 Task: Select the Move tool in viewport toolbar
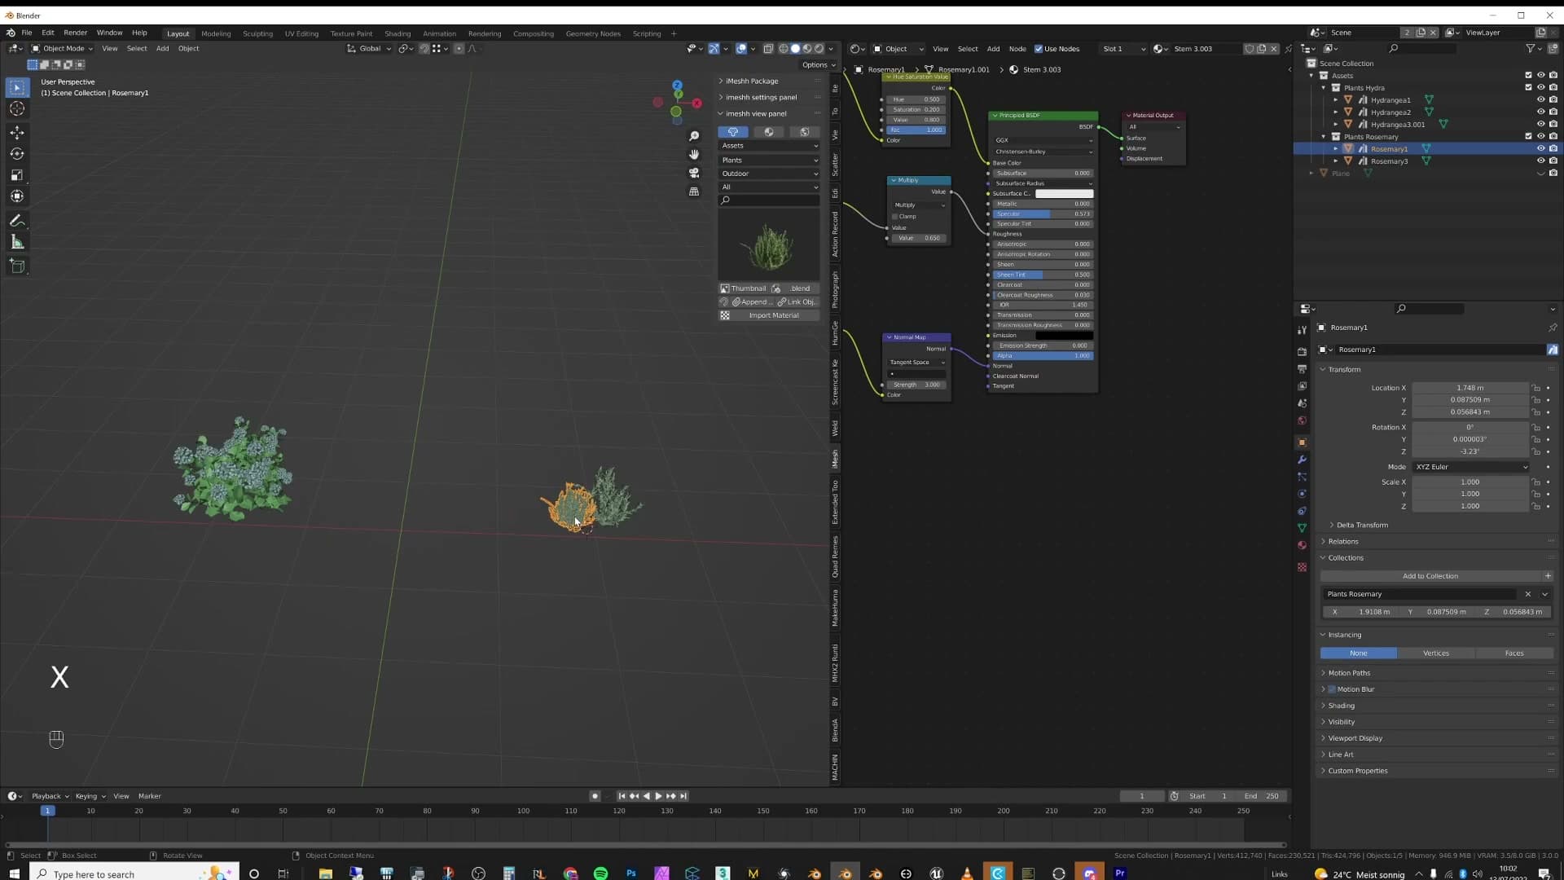point(17,132)
